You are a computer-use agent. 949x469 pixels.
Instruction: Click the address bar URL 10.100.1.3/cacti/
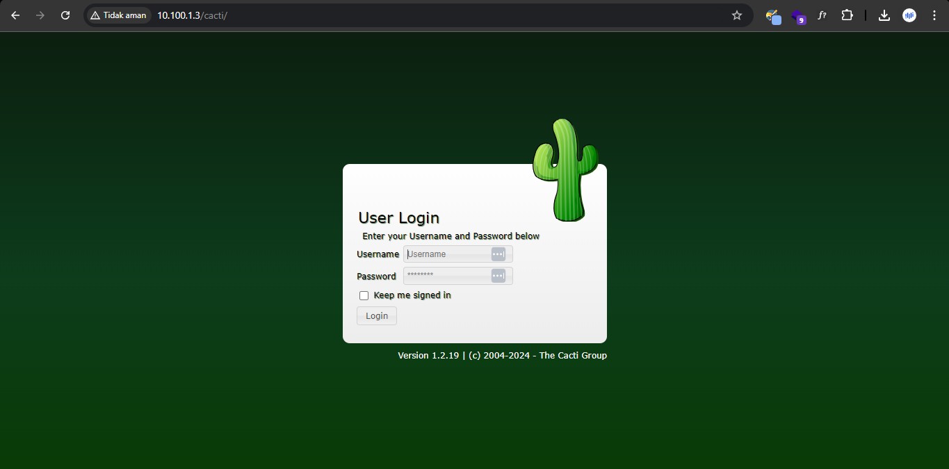[192, 15]
